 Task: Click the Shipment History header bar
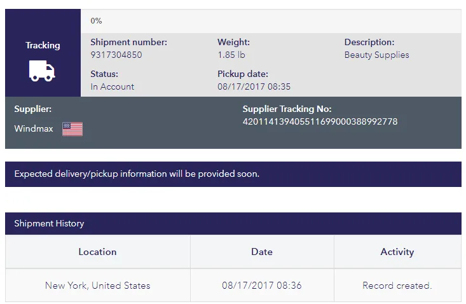233,223
